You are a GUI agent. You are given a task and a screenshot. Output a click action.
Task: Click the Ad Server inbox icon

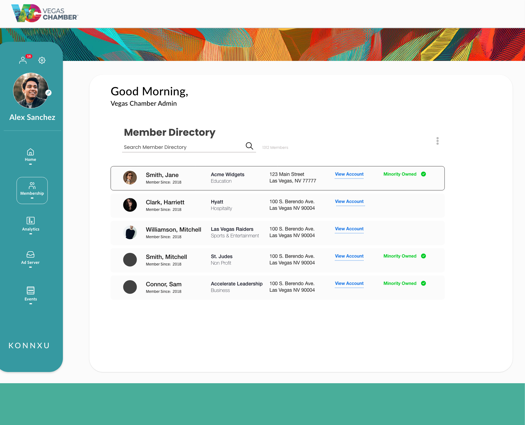[x=30, y=255]
